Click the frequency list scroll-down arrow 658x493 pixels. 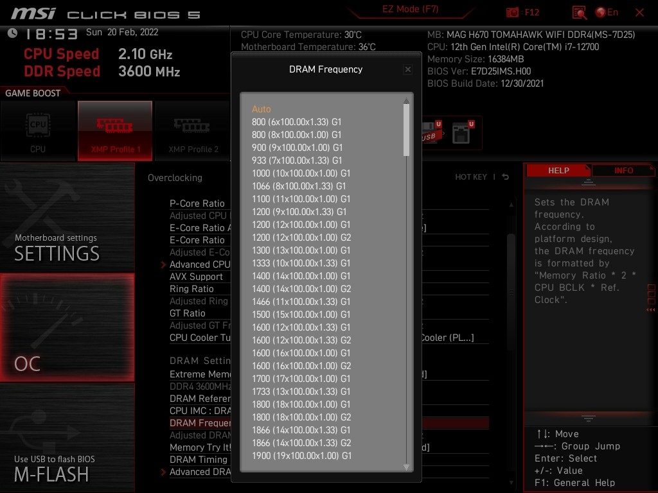click(406, 467)
